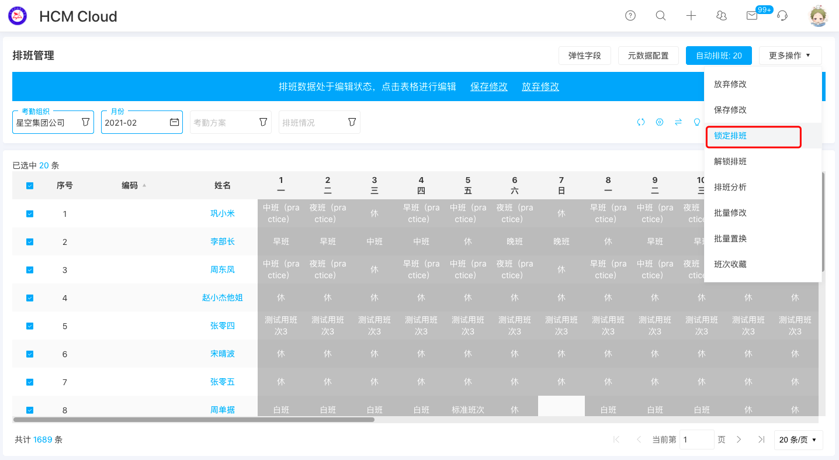
Task: Open 排班分析 from the menu
Action: tap(763, 187)
